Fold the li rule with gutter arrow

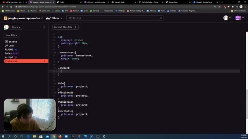(x=55, y=37)
